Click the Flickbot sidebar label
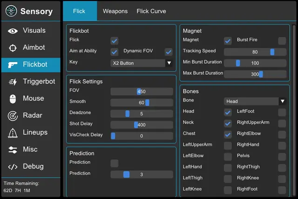The width and height of the screenshot is (298, 199). click(35, 64)
